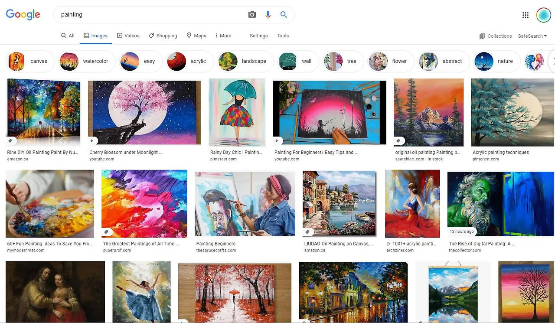
Task: Open the Google account avatar
Action: tap(543, 15)
